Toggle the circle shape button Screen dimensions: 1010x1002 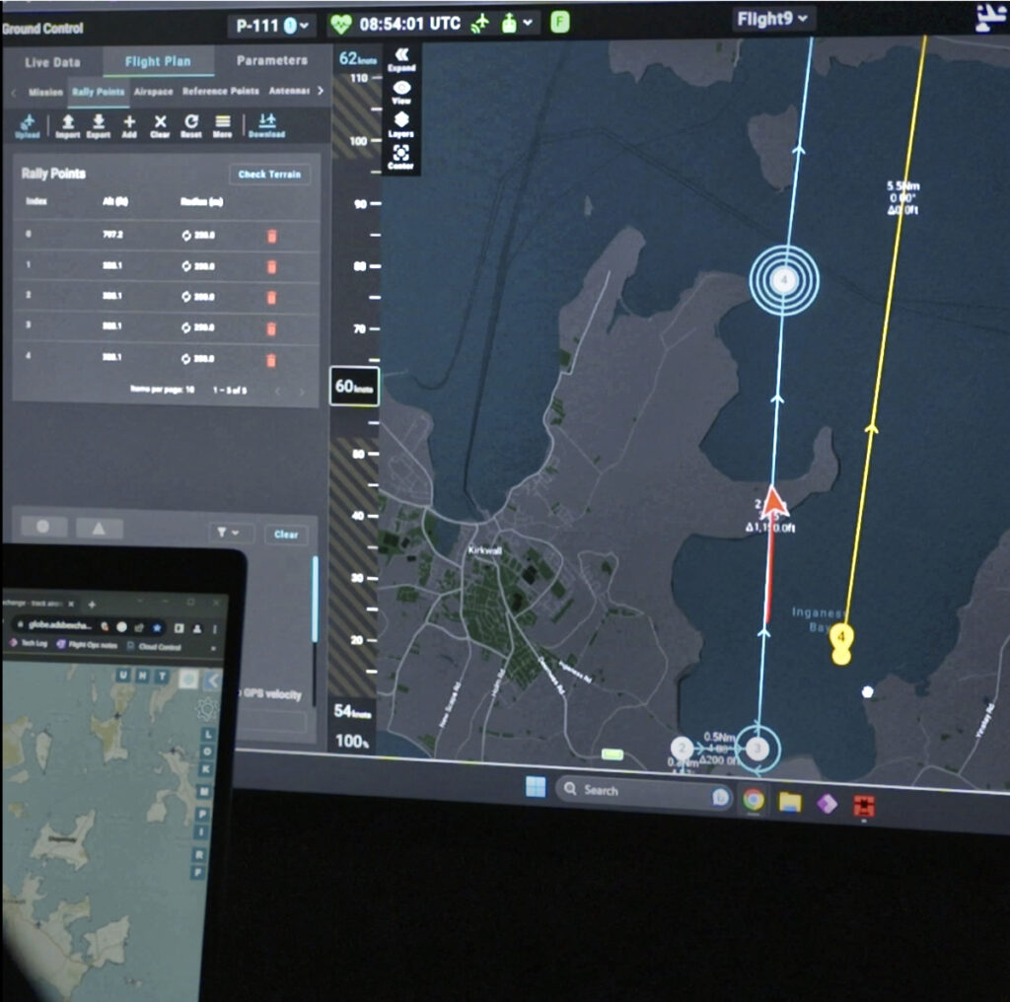pos(43,528)
